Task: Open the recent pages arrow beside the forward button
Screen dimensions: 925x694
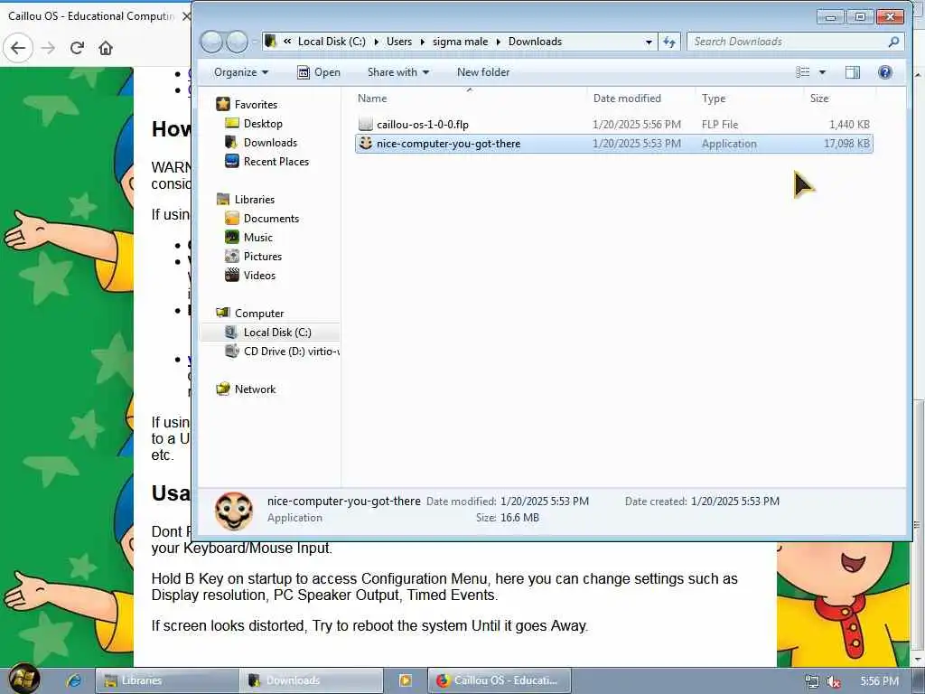Action: (255, 42)
